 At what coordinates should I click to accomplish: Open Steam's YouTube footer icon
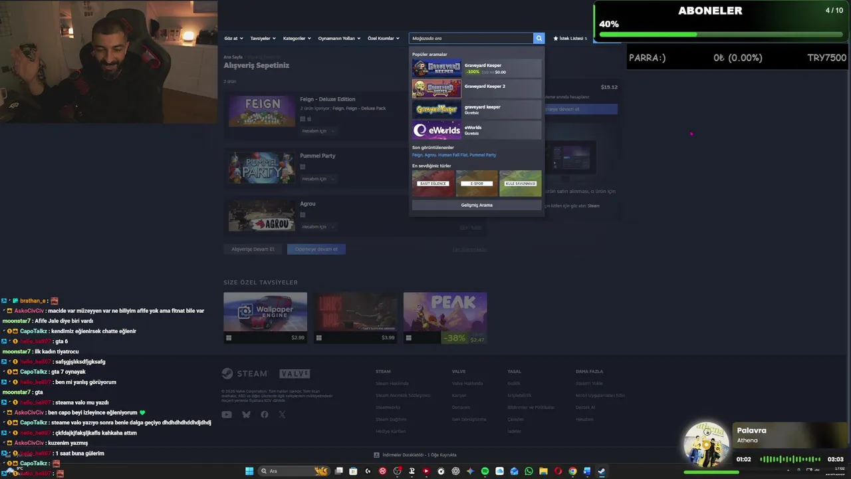tap(227, 414)
